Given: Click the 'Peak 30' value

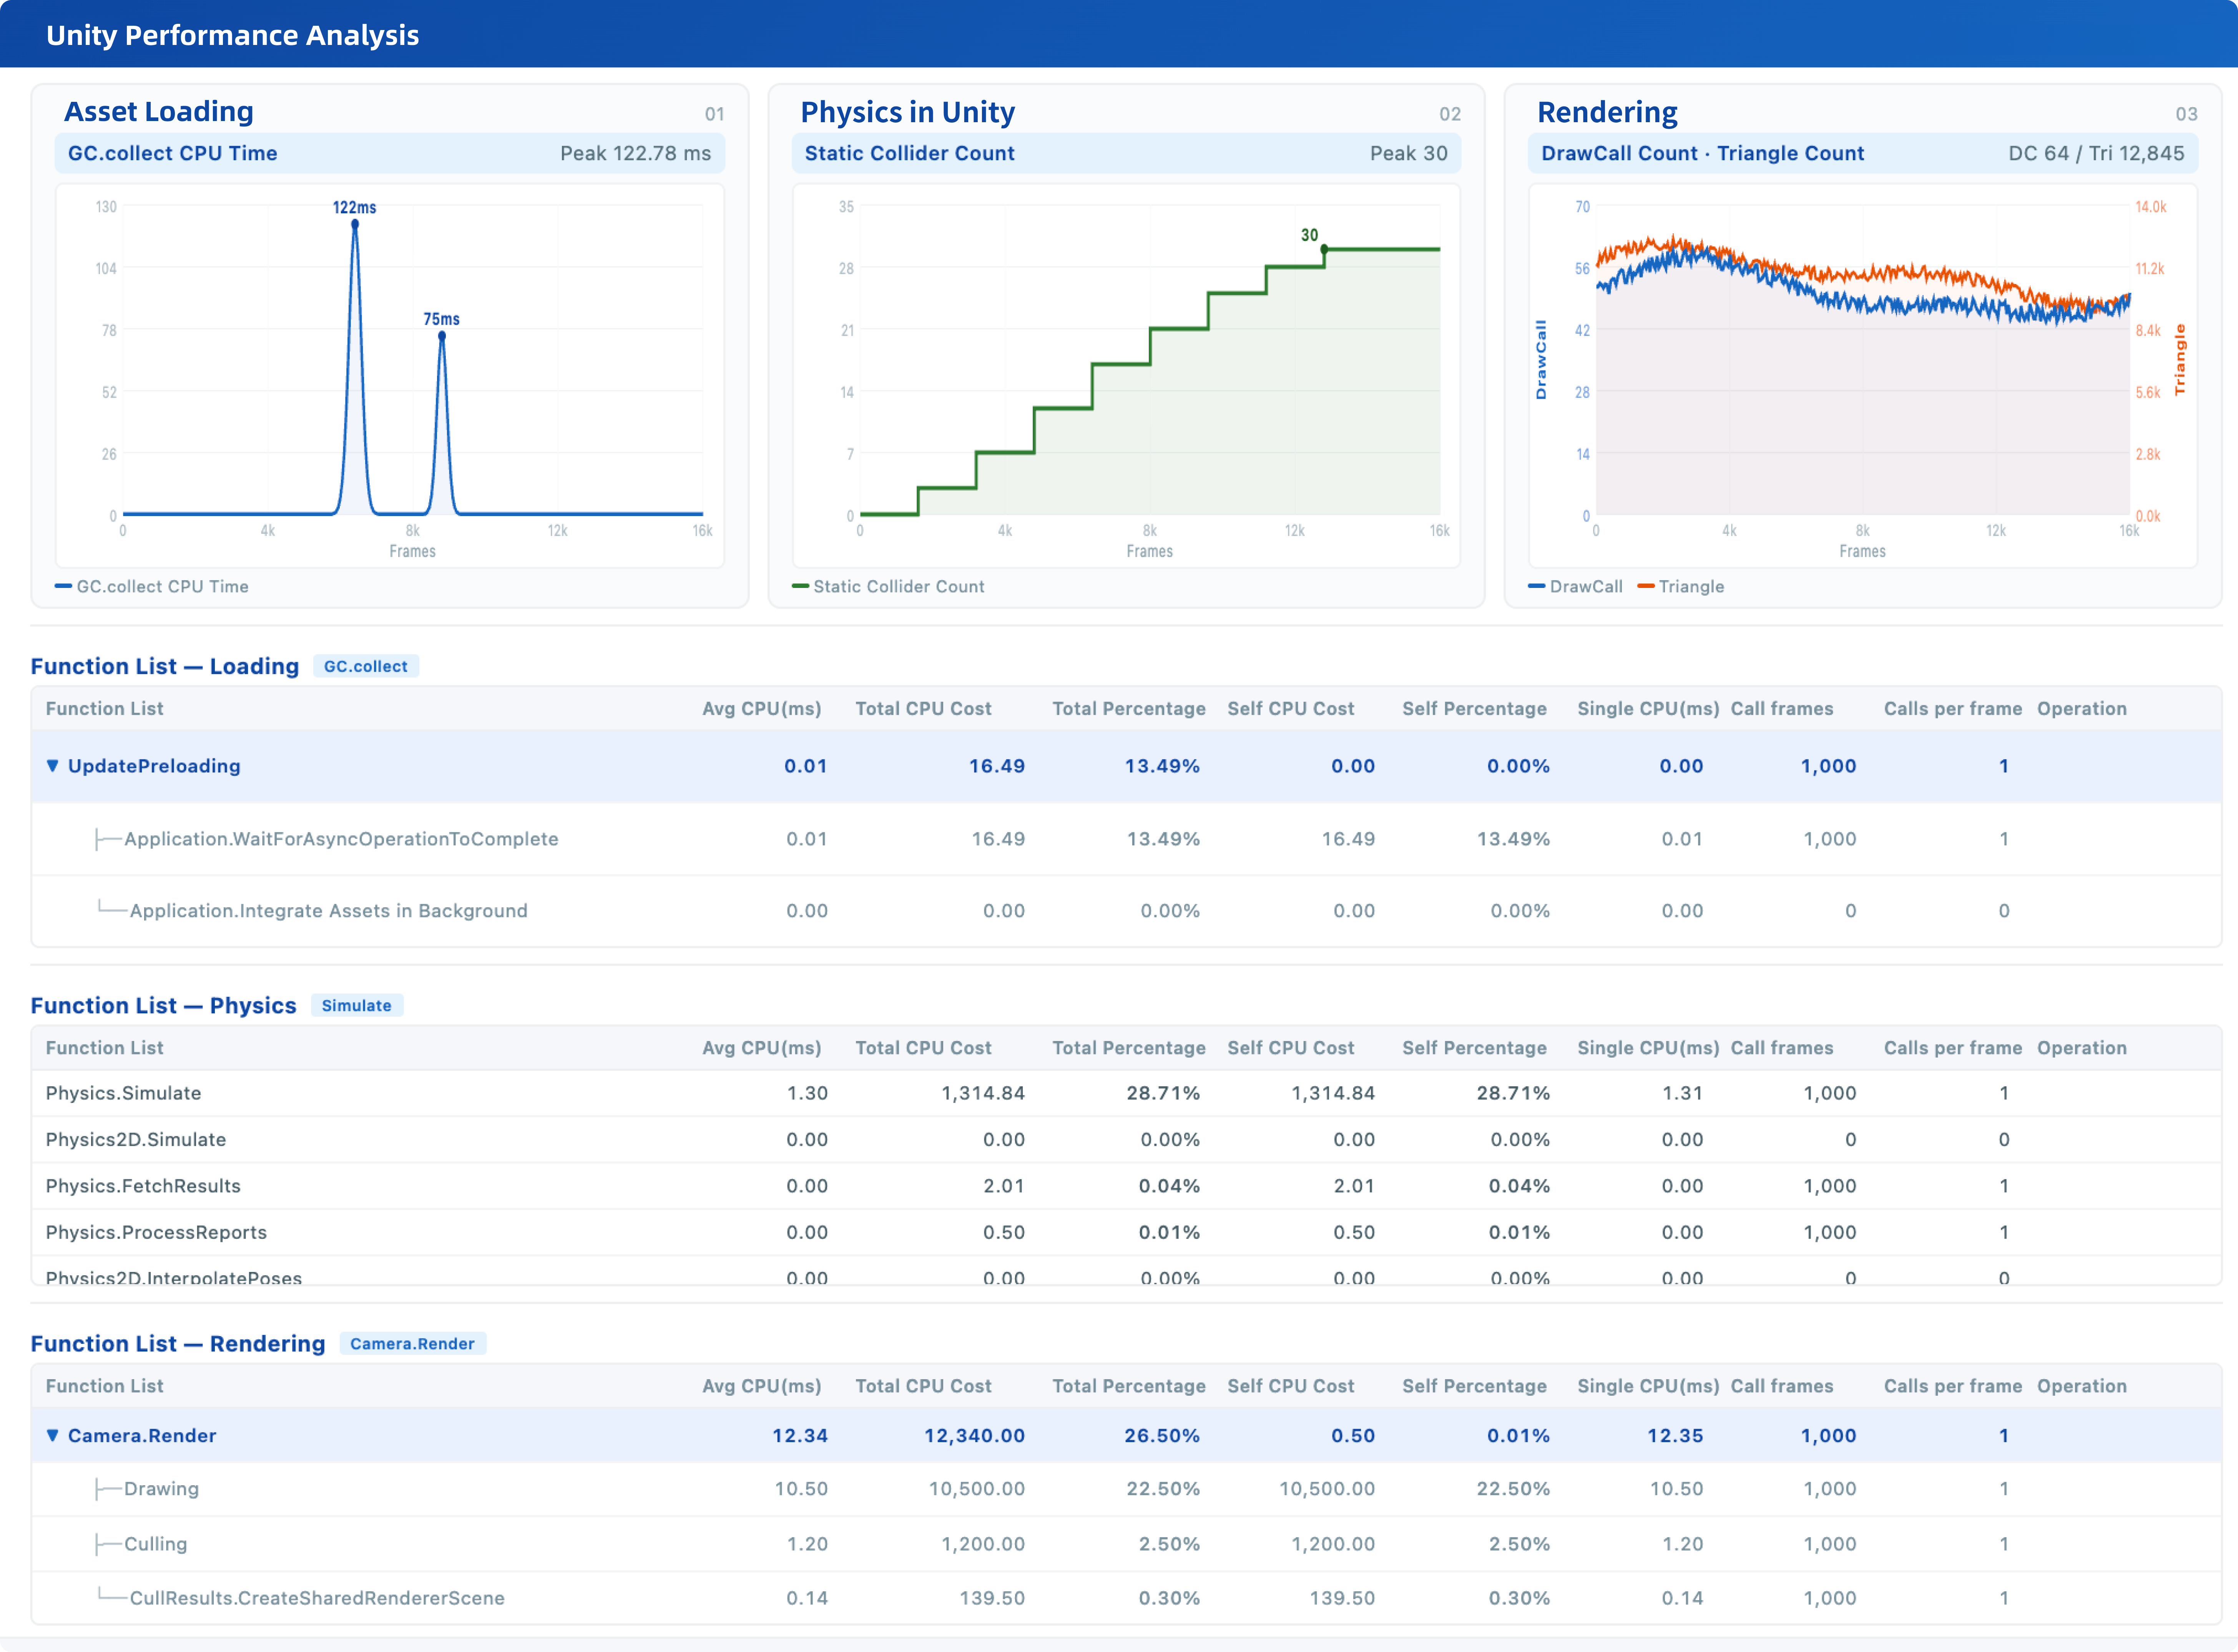Looking at the screenshot, I should [1409, 154].
